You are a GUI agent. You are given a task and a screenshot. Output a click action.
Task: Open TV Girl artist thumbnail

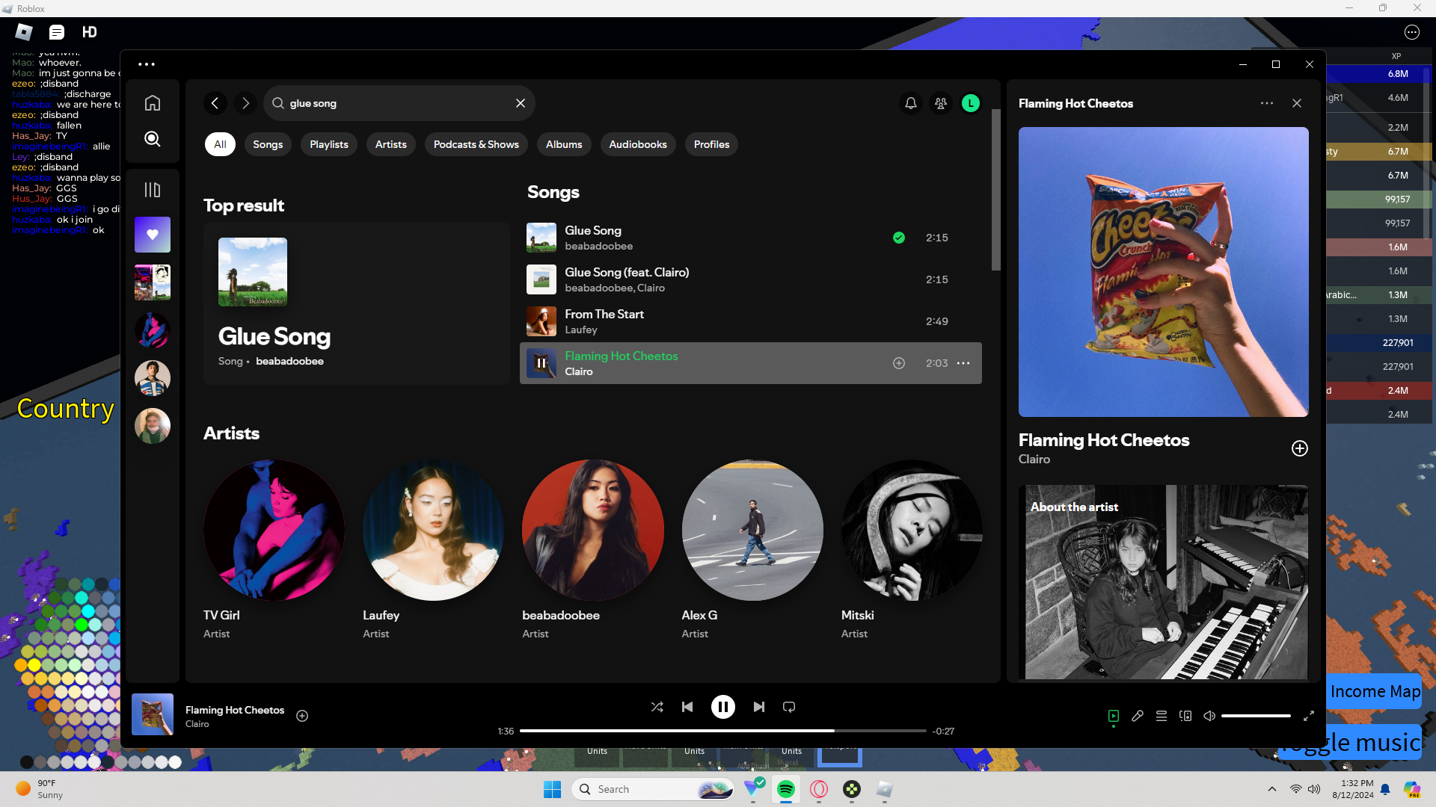[274, 530]
